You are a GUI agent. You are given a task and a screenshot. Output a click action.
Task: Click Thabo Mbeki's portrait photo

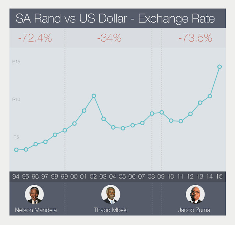pyautogui.click(x=111, y=194)
